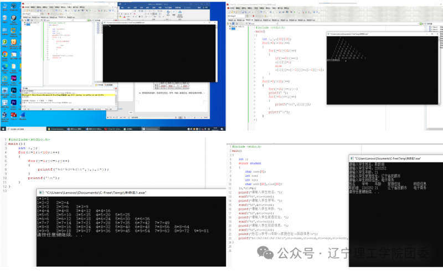Click the 未命名1.exe title of the multiplication console
Viewport: 443px width, 271px height.
pos(96,193)
